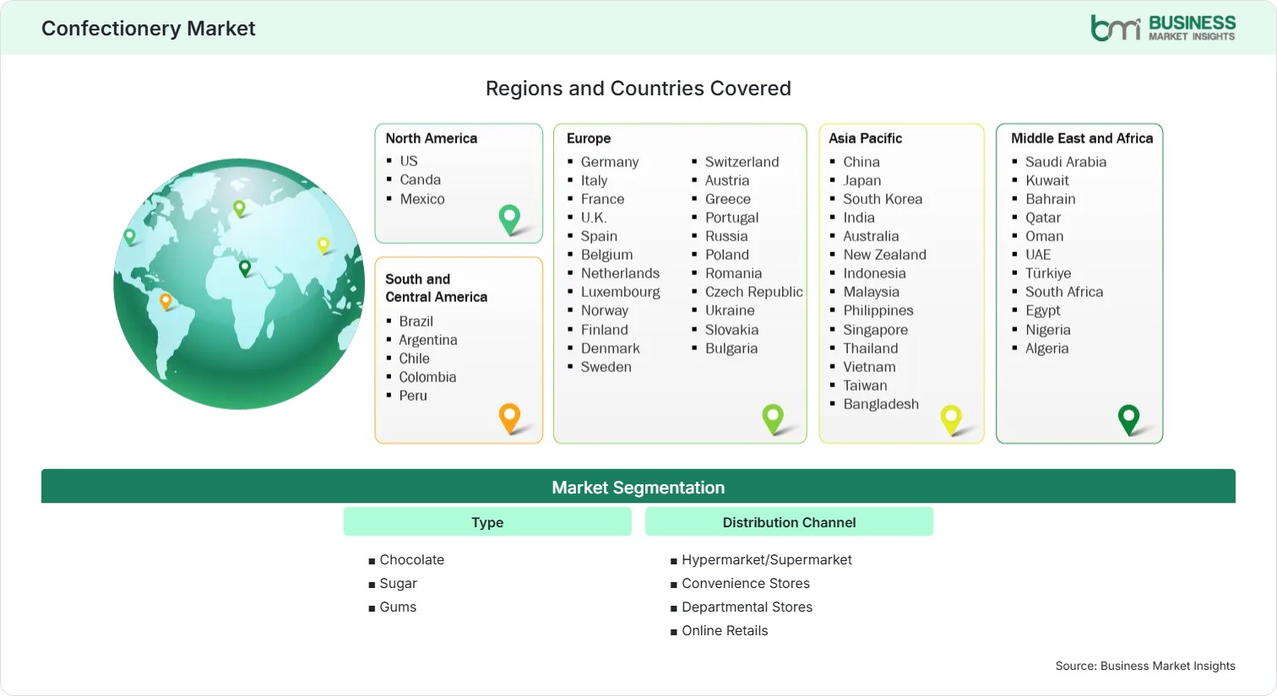Click the light-green pin in Europe card

point(773,418)
